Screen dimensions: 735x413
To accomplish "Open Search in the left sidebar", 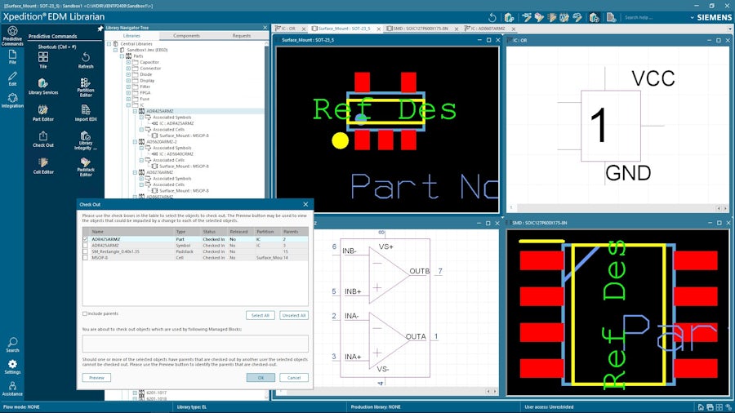I will pos(12,344).
